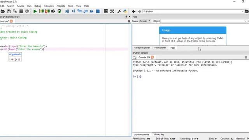Click the 'author: Quick Coding' comment line
The width and height of the screenshot is (249, 140).
(x=13, y=38)
